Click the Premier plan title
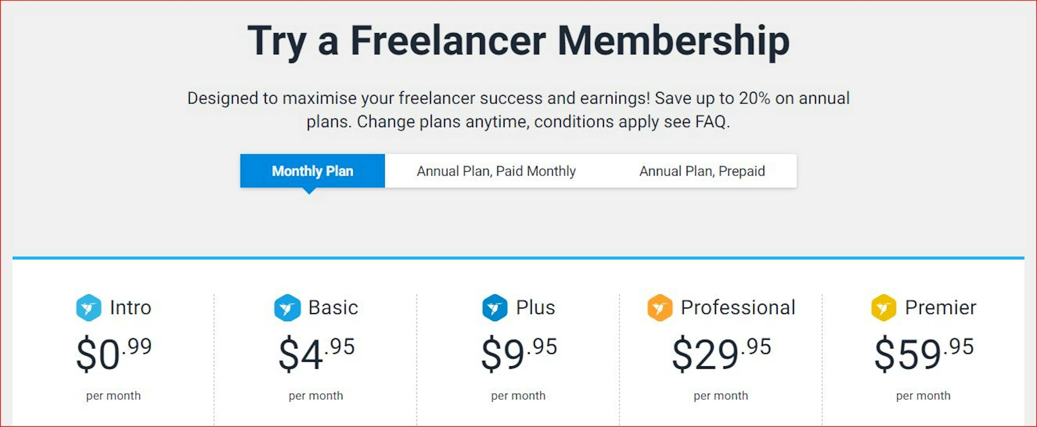 coord(940,308)
